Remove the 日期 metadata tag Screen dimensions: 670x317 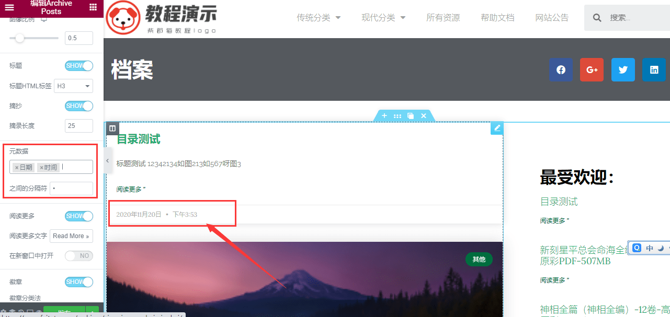tap(18, 167)
